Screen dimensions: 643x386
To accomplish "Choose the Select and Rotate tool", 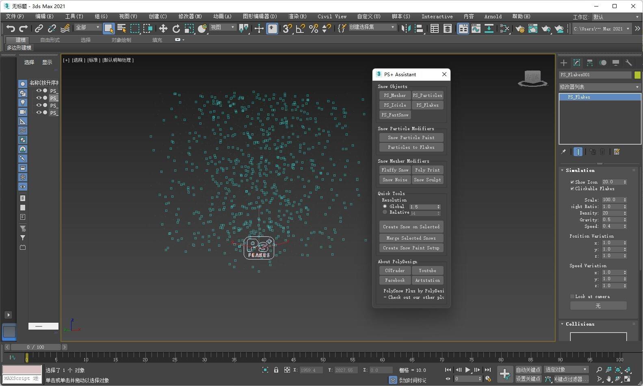I will point(176,28).
